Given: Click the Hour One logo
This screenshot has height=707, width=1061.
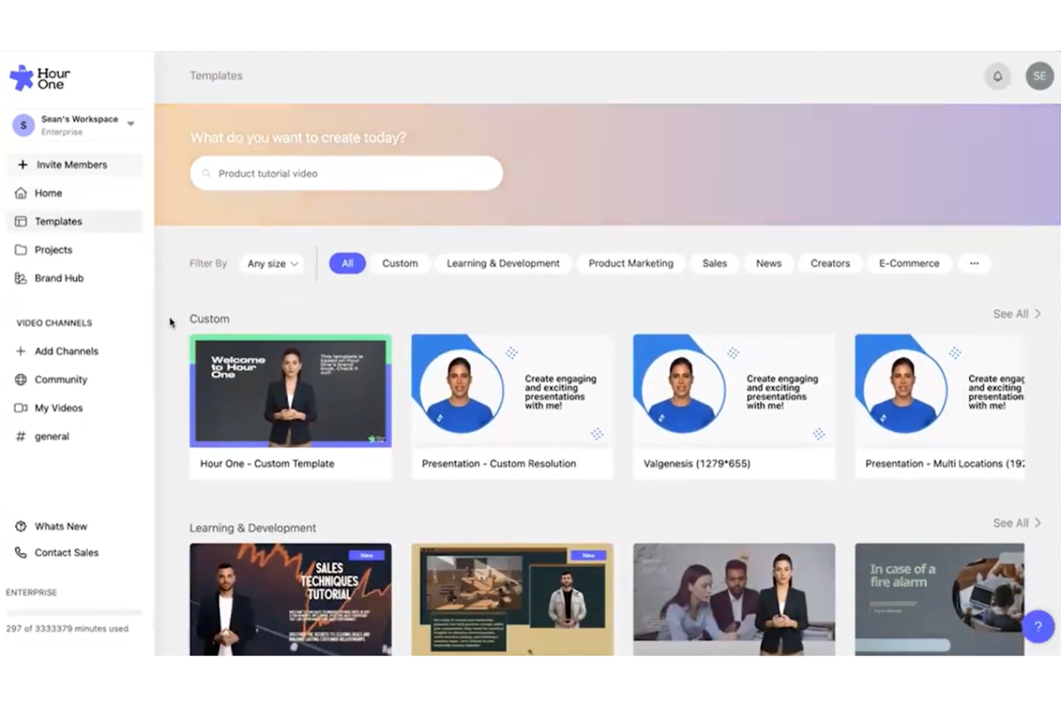Looking at the screenshot, I should (x=40, y=78).
